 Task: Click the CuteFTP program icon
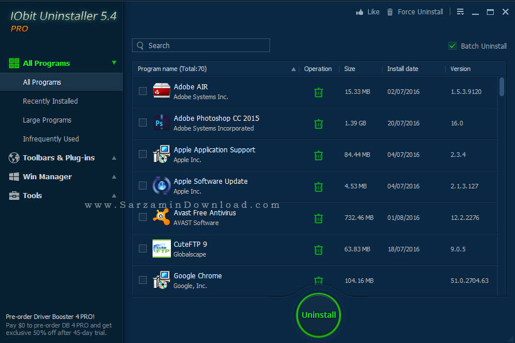click(x=162, y=249)
